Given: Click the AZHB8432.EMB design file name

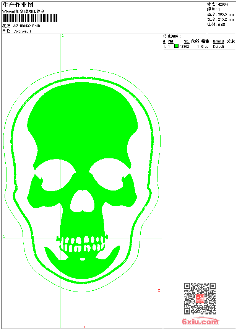Looking at the screenshot, I should point(26,26).
